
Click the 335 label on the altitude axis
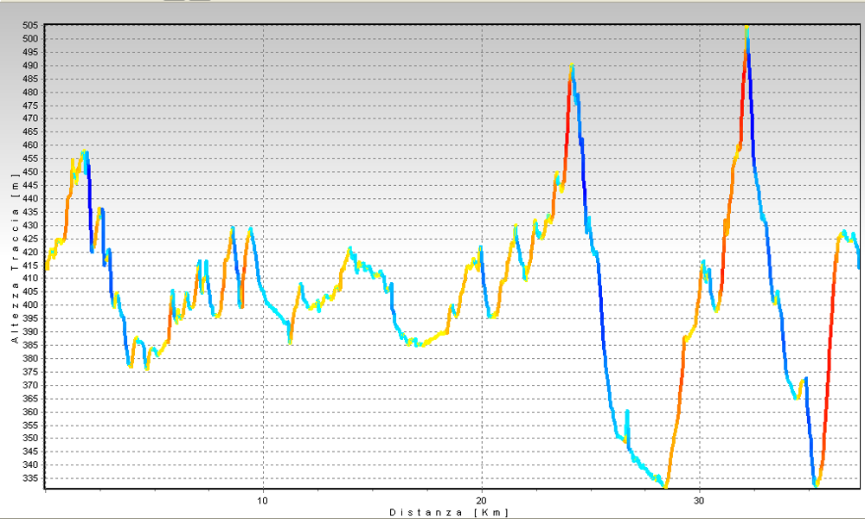coord(32,477)
